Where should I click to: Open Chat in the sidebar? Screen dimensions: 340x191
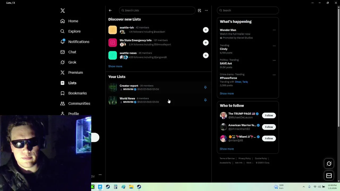pos(68,52)
